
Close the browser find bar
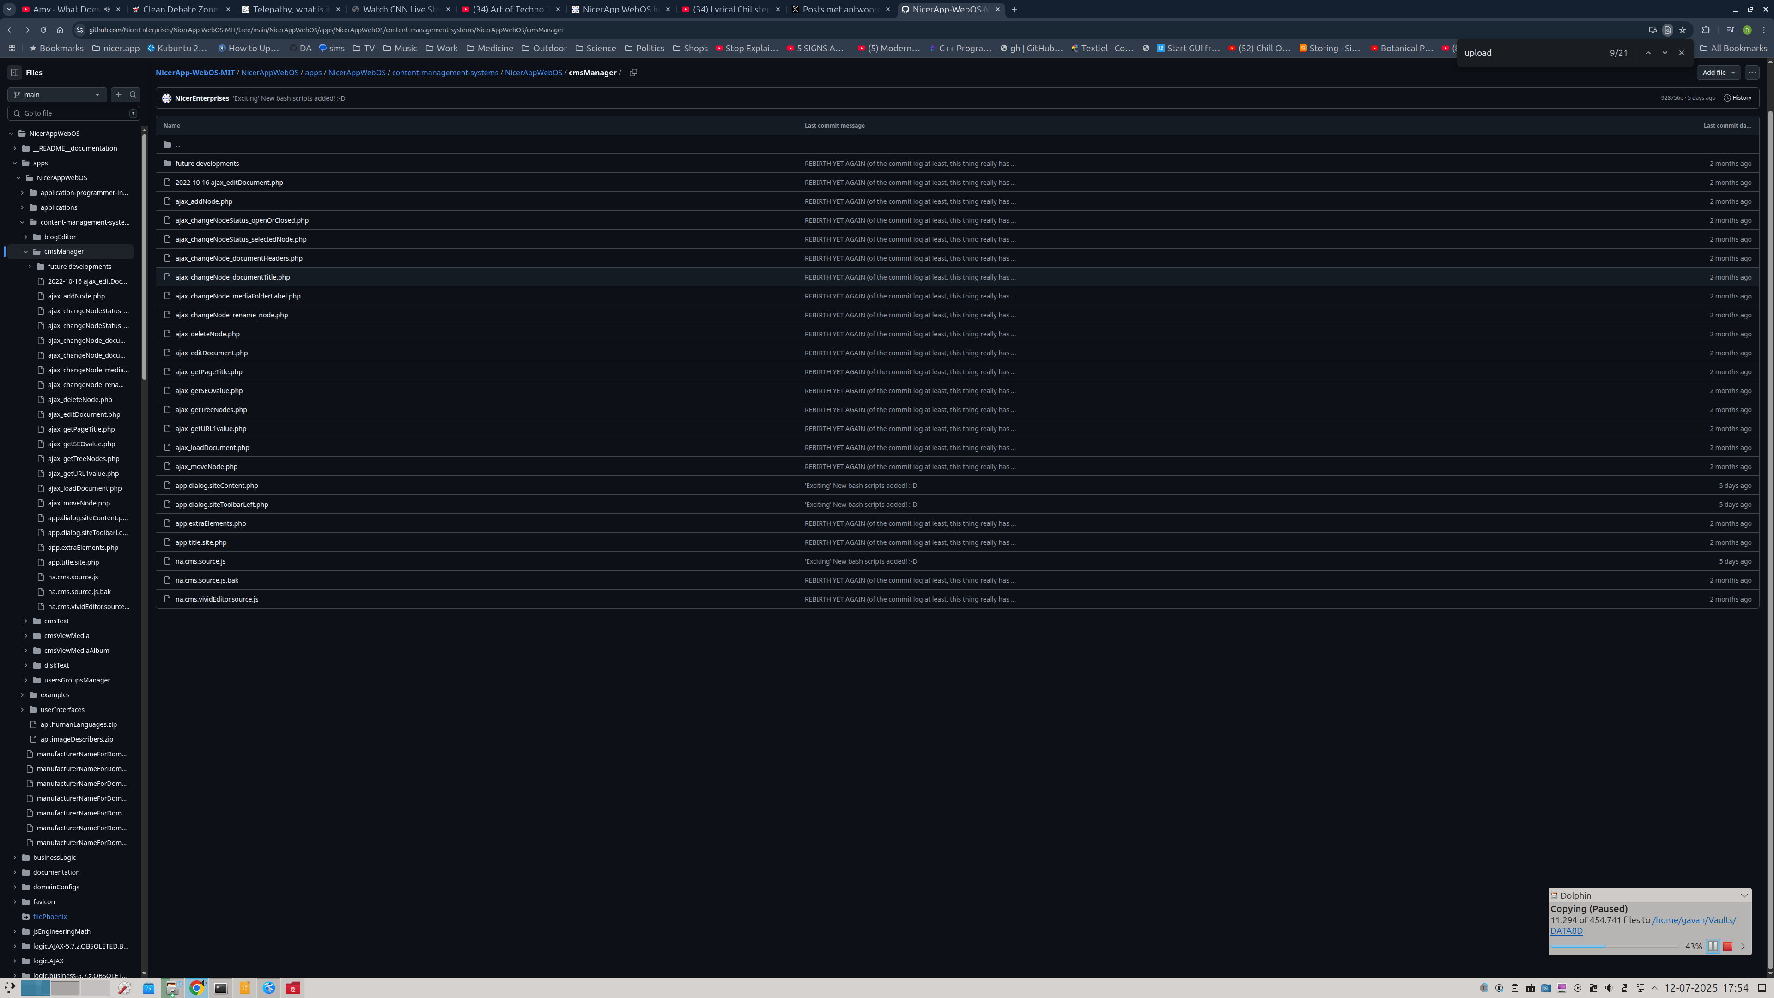[x=1681, y=53]
